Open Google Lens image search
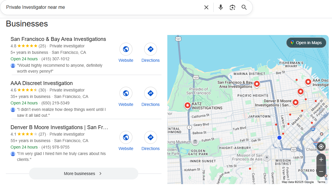Screen dimensions: 332x190 232,7
